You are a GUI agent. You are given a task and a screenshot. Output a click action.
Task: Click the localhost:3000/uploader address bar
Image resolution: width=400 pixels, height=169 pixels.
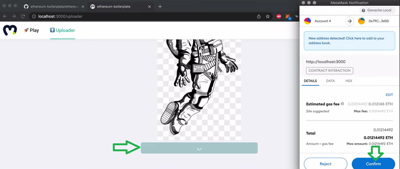[143, 16]
